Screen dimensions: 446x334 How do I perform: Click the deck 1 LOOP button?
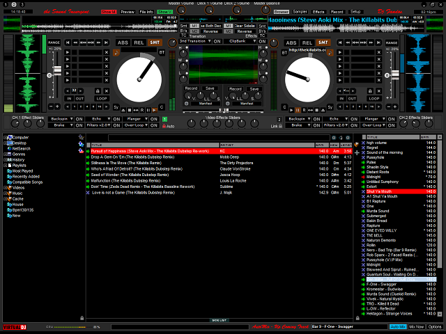102,99
